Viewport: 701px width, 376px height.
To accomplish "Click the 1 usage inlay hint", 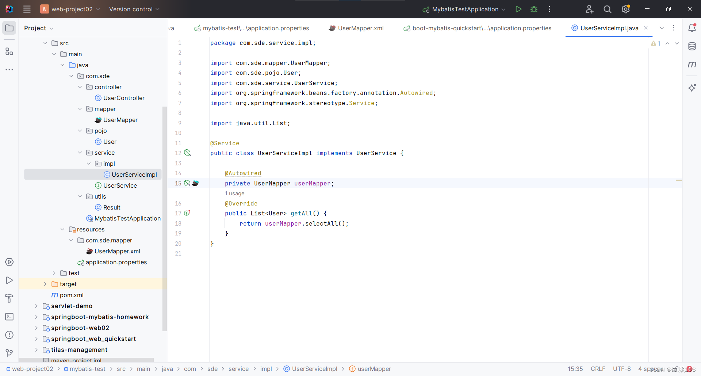I will tap(234, 193).
